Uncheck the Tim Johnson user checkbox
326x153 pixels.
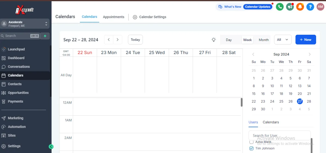(251, 148)
